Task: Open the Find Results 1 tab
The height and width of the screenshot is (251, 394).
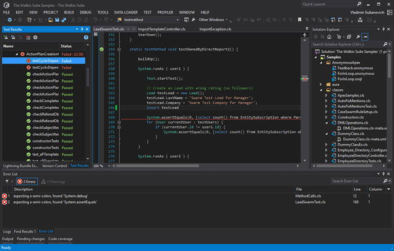Action: coord(25,231)
